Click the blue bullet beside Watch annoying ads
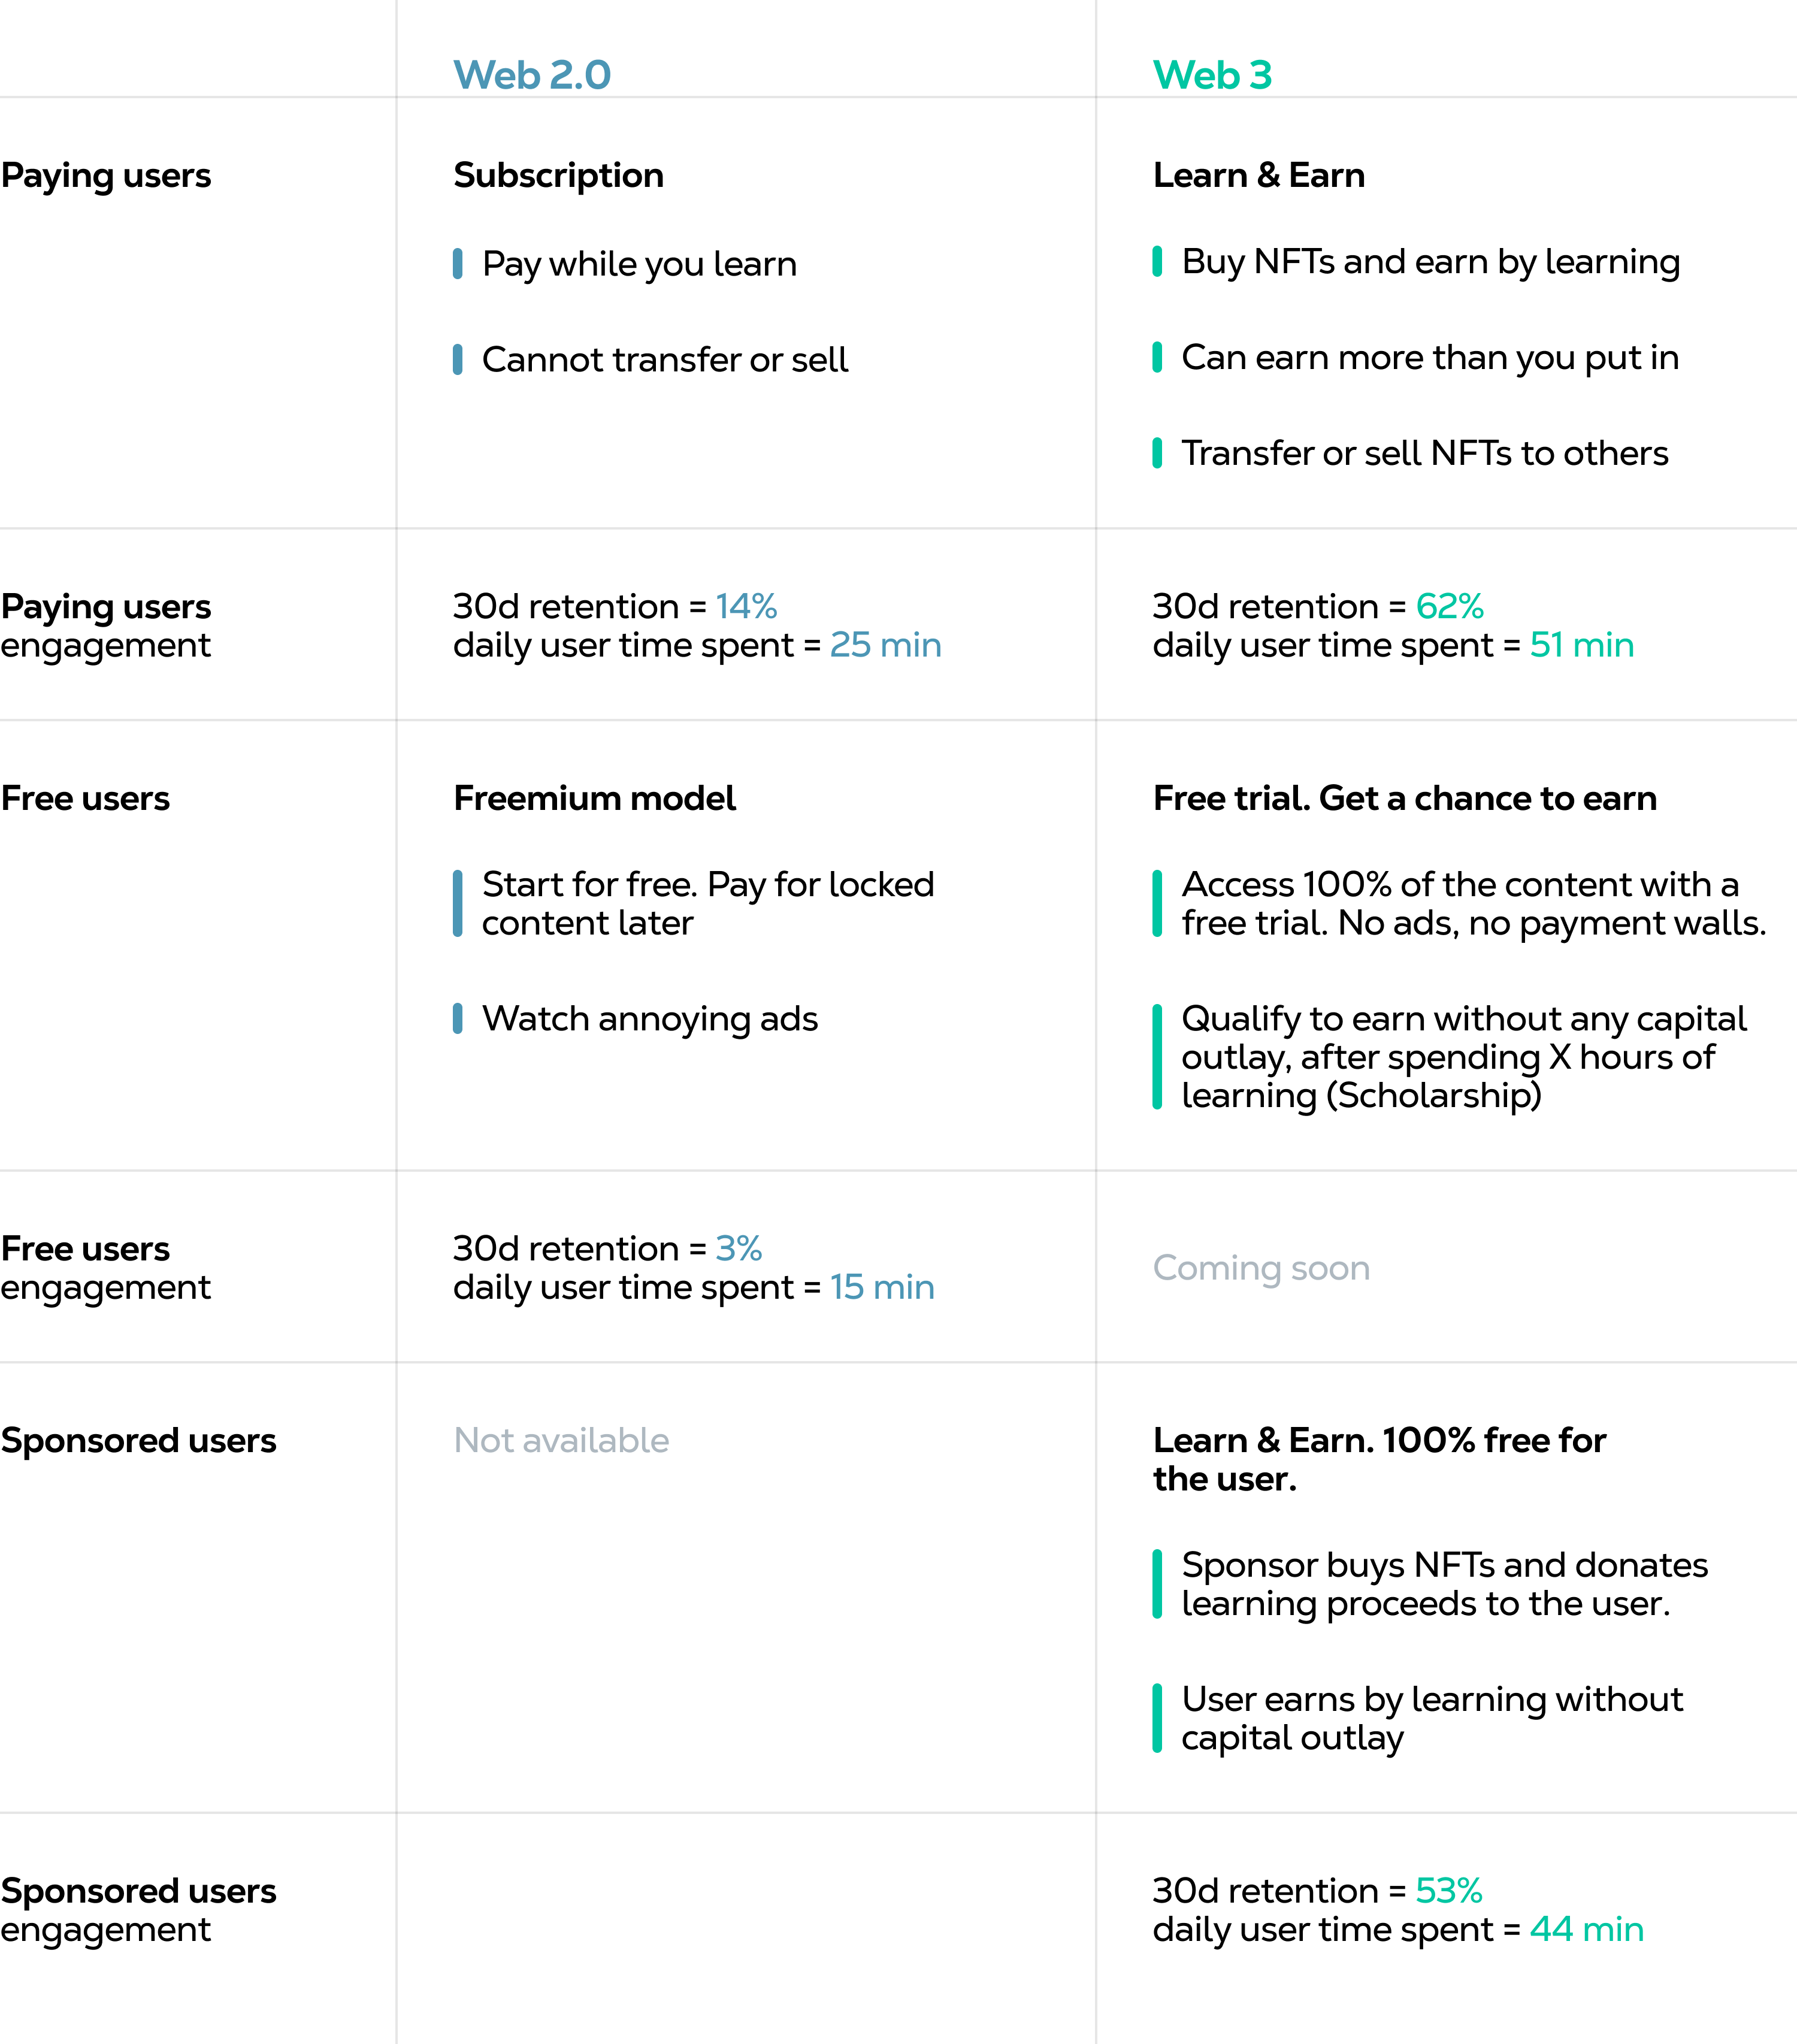This screenshot has height=2044, width=1797. click(457, 1019)
